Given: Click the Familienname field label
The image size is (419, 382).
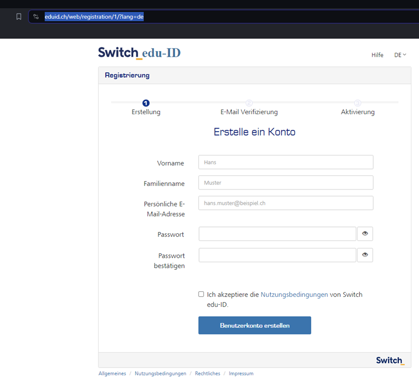Looking at the screenshot, I should click(164, 184).
